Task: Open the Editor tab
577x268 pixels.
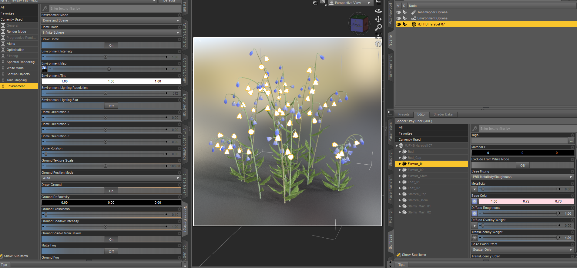Action: [421, 114]
